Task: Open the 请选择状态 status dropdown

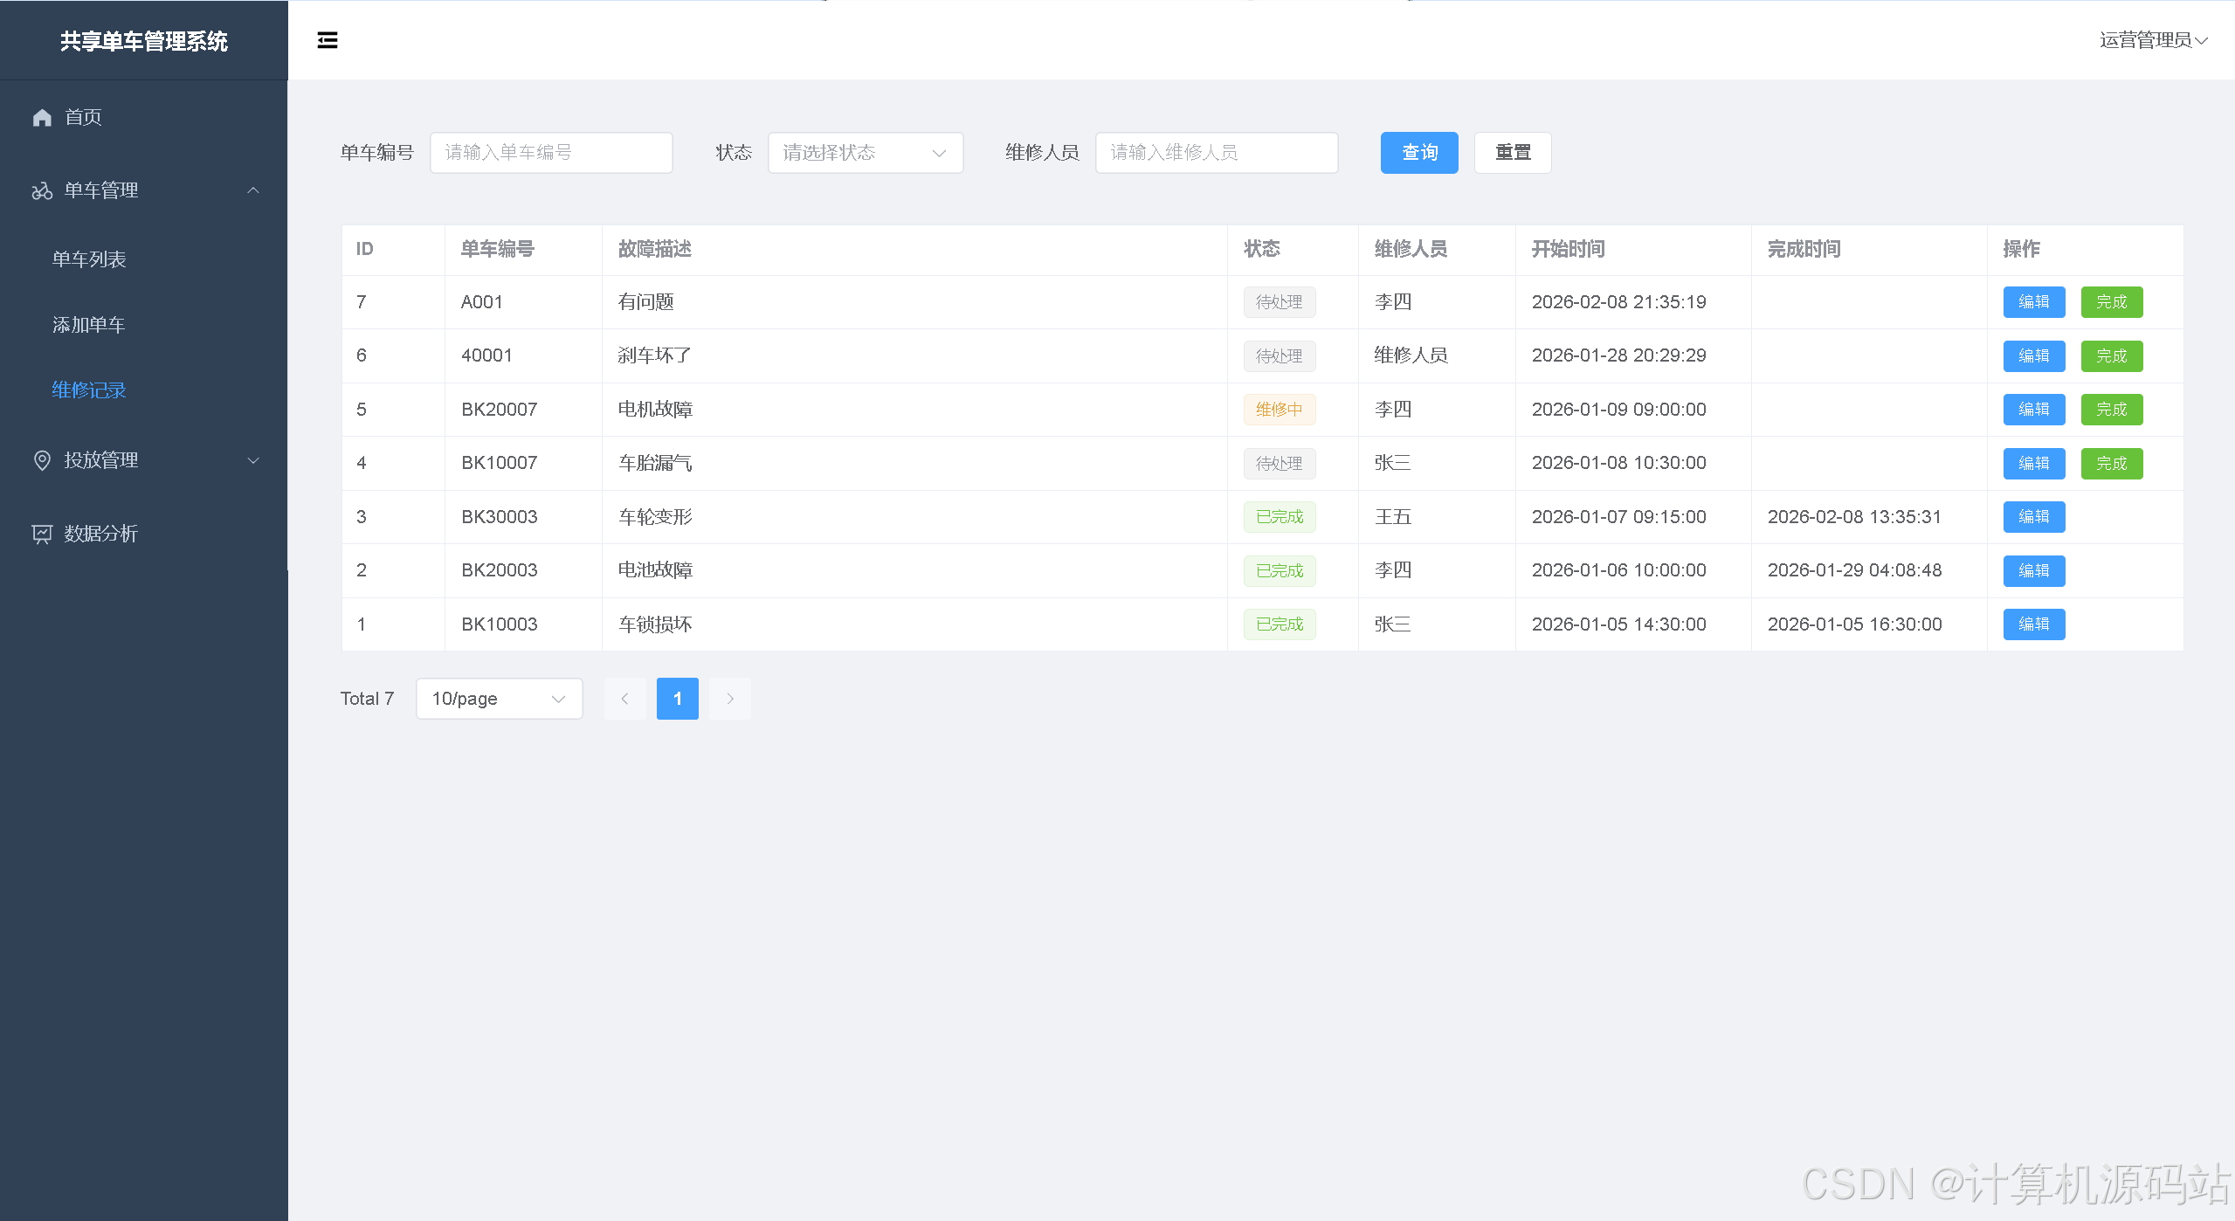Action: pyautogui.click(x=865, y=153)
